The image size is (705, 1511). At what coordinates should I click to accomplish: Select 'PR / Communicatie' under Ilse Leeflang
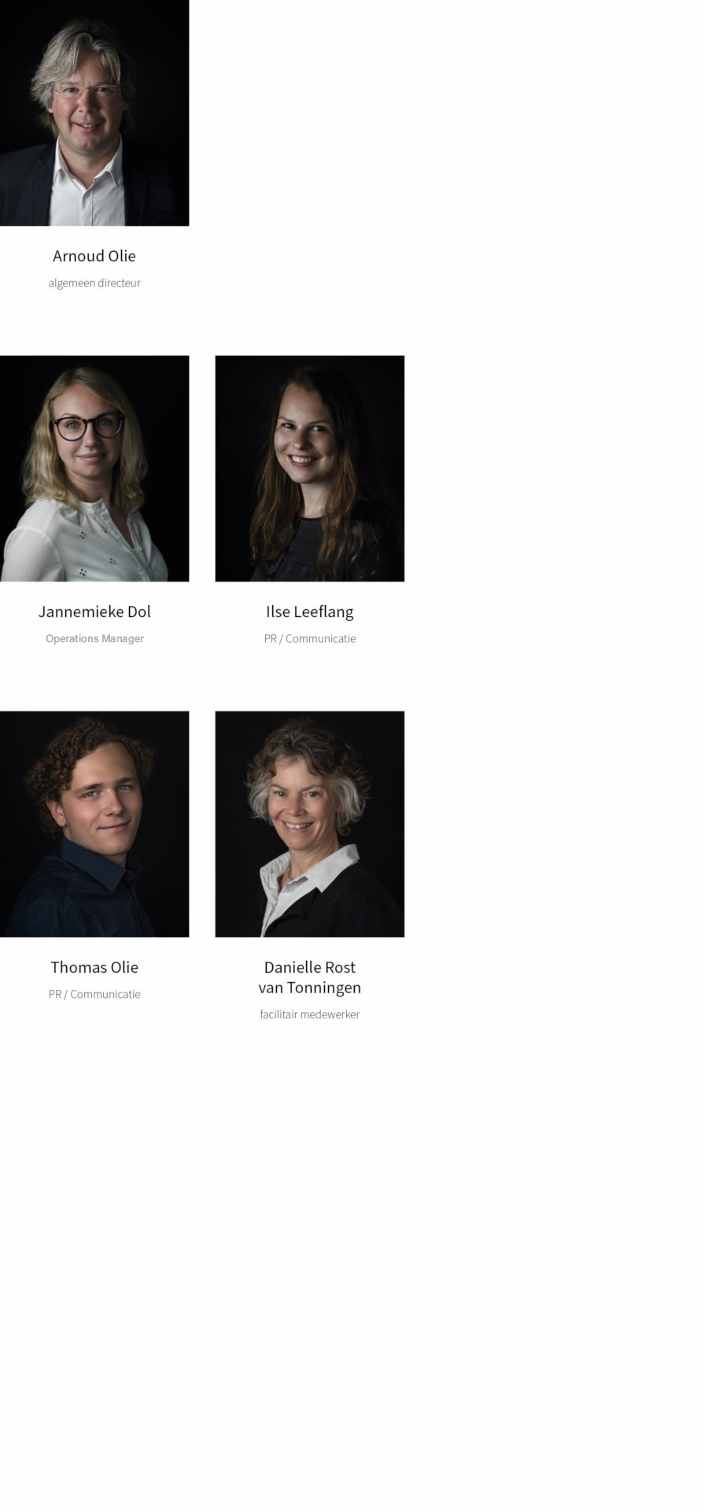[x=310, y=638]
